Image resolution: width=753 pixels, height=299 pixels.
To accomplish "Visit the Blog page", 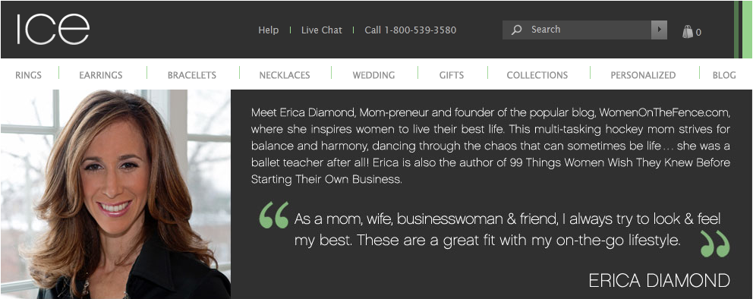I will coord(724,75).
